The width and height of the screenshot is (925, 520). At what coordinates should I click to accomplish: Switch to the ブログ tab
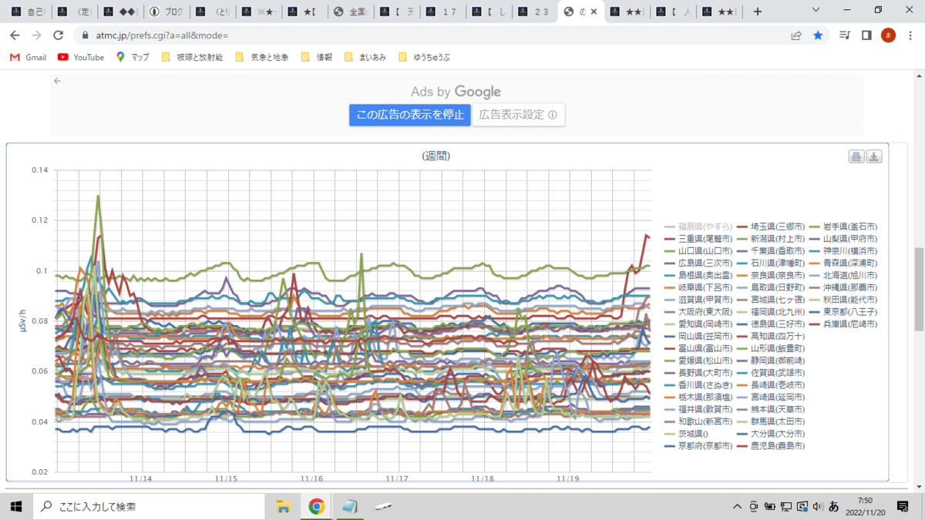167,12
